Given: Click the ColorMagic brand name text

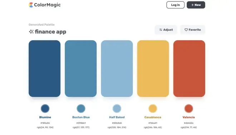Looking at the screenshot, I should (x=47, y=5).
